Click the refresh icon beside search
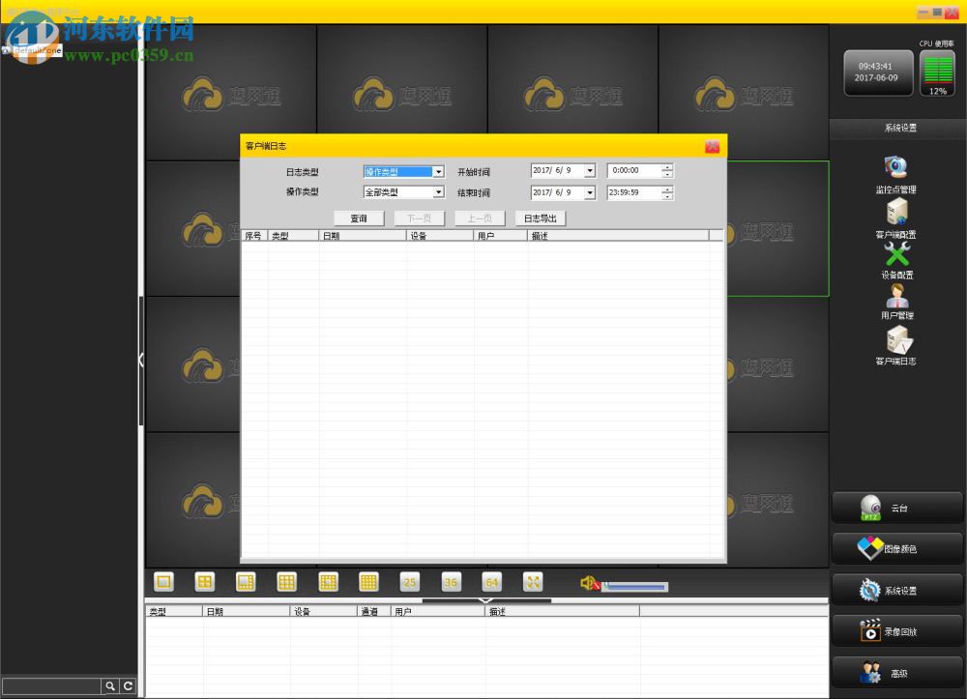This screenshot has height=699, width=967. pyautogui.click(x=128, y=686)
